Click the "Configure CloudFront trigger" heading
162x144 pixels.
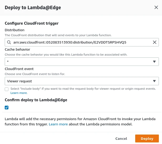pyautogui.click(x=32, y=23)
